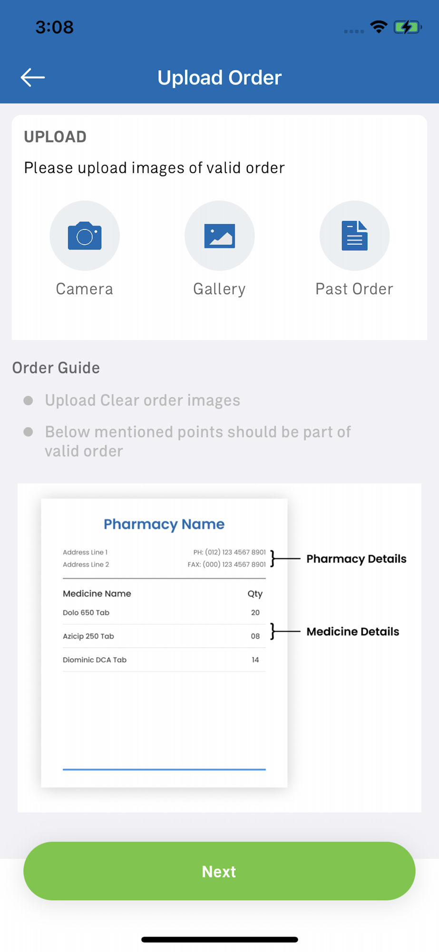Tap the Pharmacy Details annotation label
The width and height of the screenshot is (439, 952).
(356, 559)
